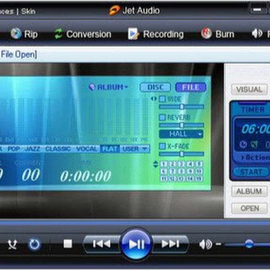
Task: Click the timer START button
Action: [x=251, y=172]
